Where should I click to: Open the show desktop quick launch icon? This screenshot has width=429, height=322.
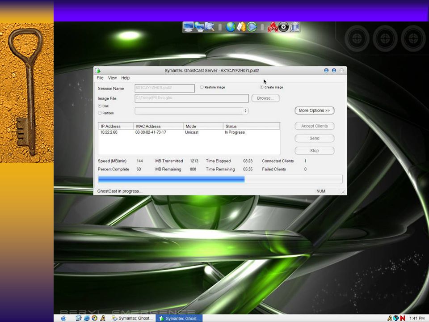point(79,318)
